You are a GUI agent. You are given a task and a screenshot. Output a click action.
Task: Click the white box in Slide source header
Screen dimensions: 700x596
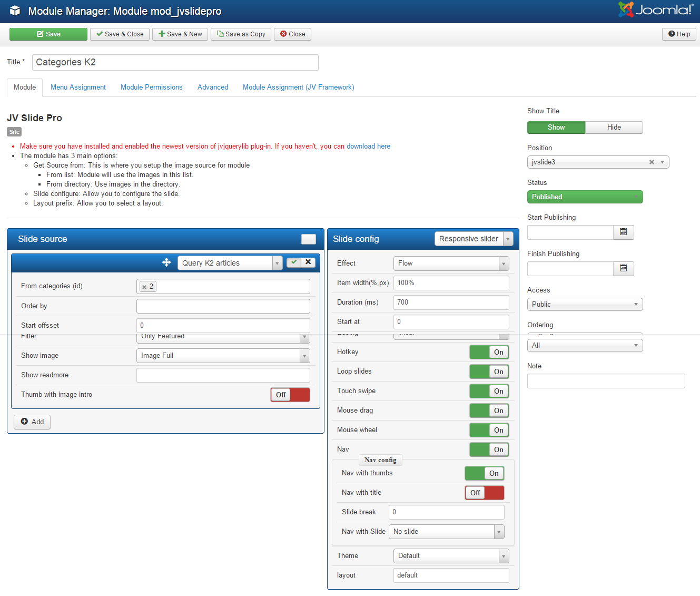click(x=309, y=239)
